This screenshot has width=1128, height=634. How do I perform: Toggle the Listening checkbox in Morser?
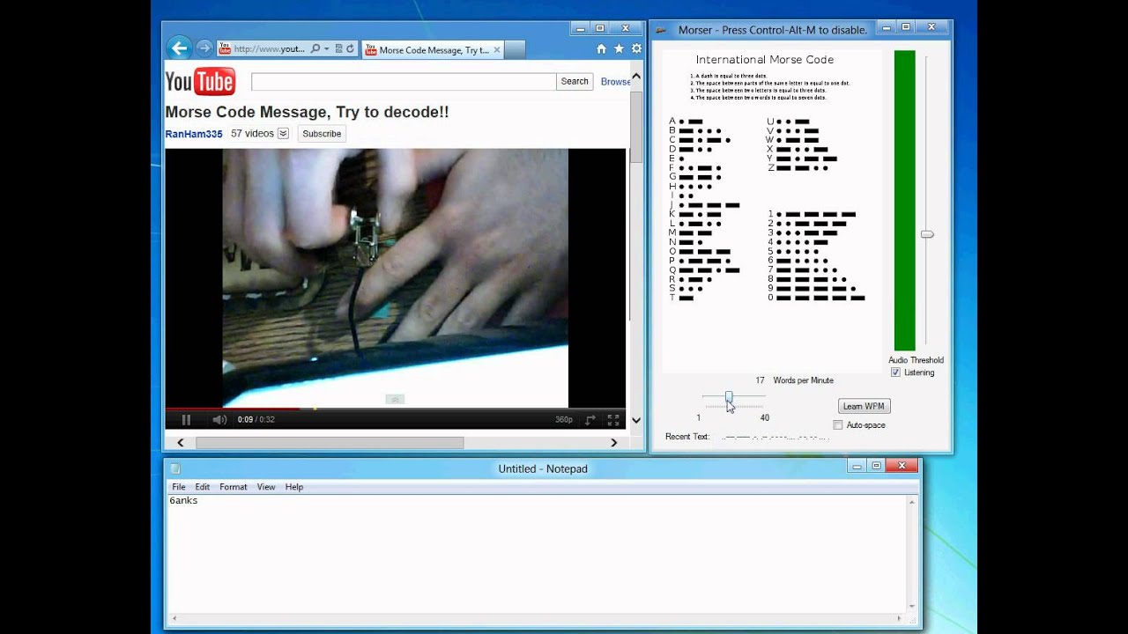coord(896,372)
